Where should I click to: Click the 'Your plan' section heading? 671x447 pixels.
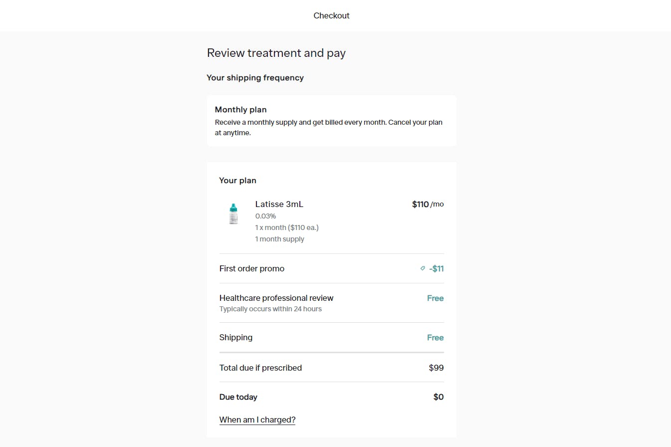tap(237, 180)
